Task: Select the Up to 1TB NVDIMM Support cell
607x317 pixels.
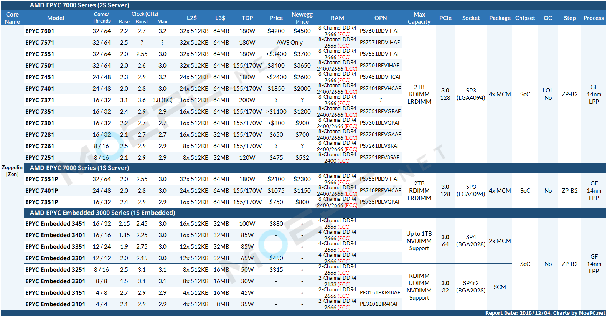Action: [419, 241]
